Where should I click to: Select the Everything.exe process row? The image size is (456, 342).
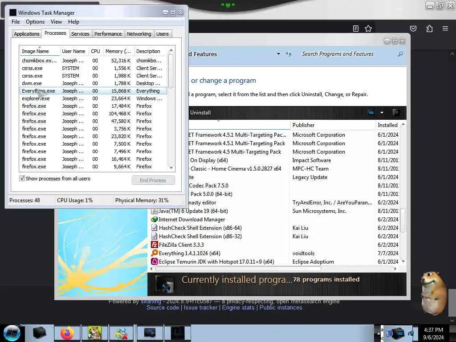93,91
